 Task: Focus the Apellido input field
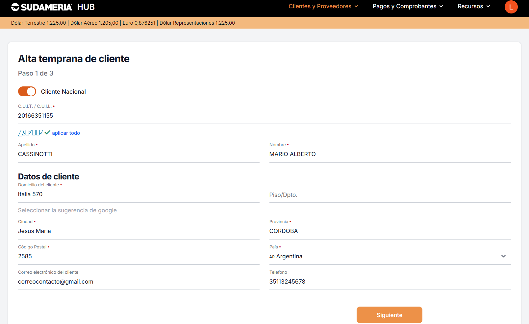pyautogui.click(x=139, y=154)
